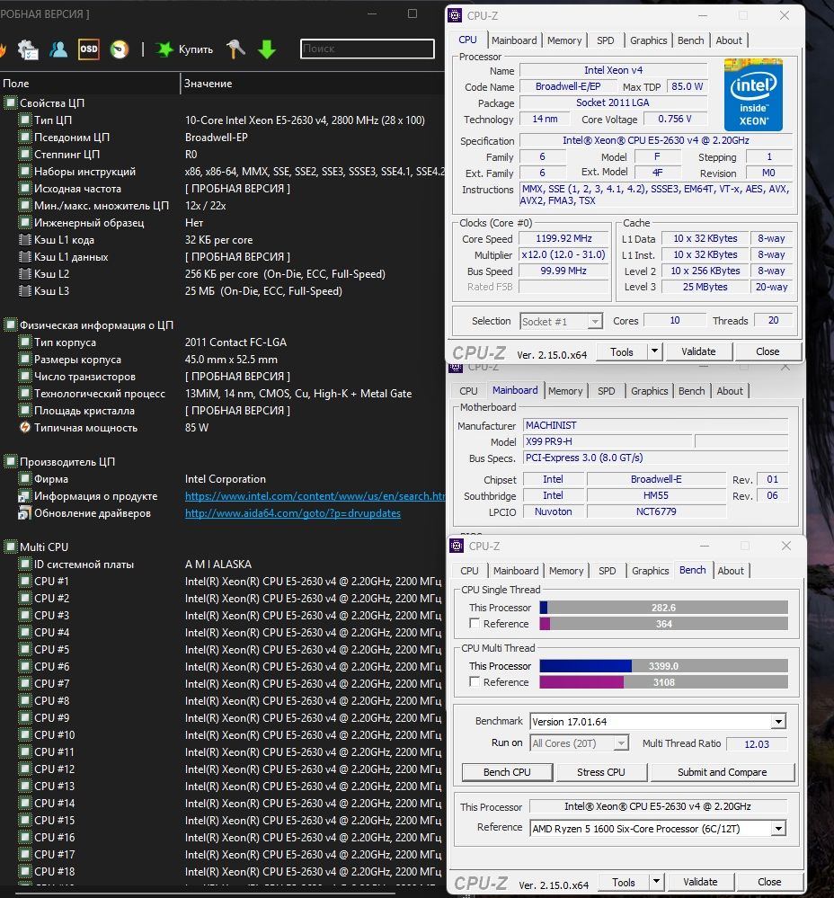Viewport: 834px width, 898px height.
Task: Switch to SPD tab in Mainboard CPU-Z window
Action: pos(607,391)
